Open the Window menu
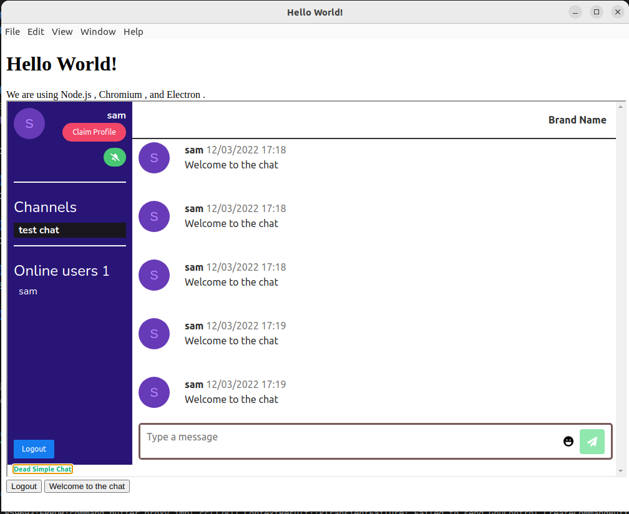629x514 pixels. 97,32
